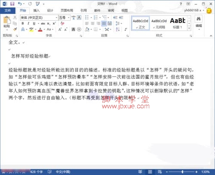Expand the styles gallery More arrow
215x175 pixels.
point(189,28)
